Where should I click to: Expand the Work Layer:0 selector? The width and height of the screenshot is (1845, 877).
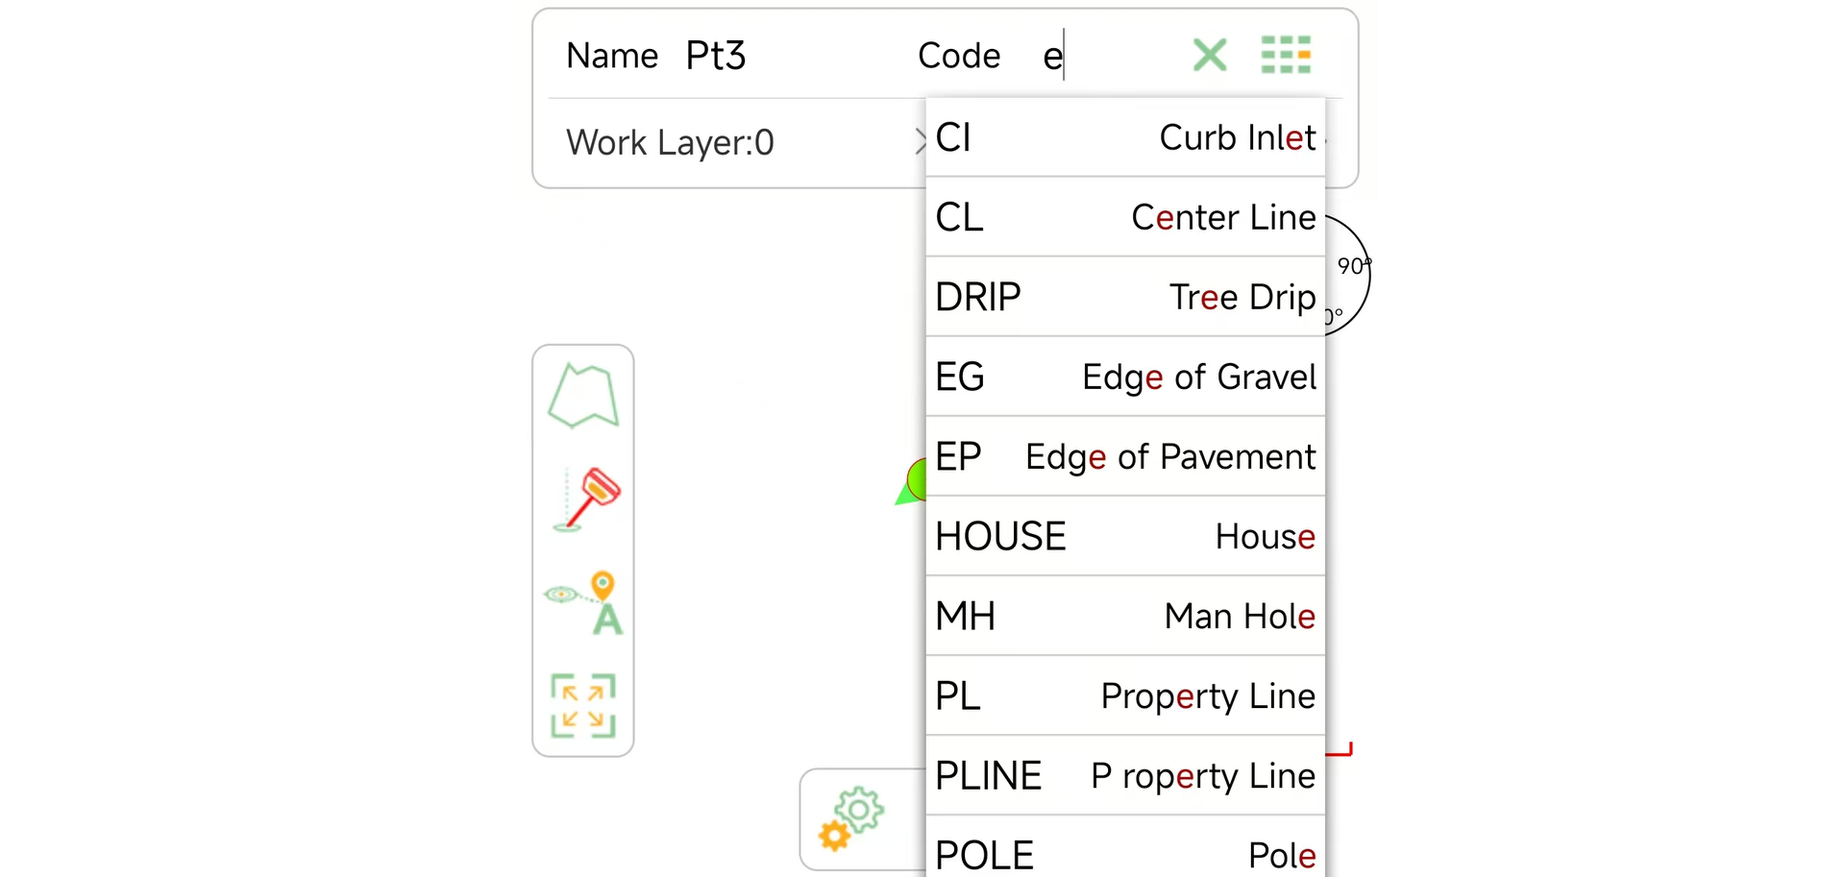tap(730, 142)
